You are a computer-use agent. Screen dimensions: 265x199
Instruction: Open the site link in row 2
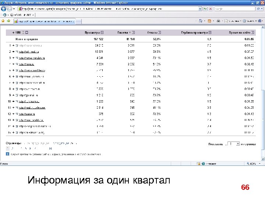tap(29, 52)
